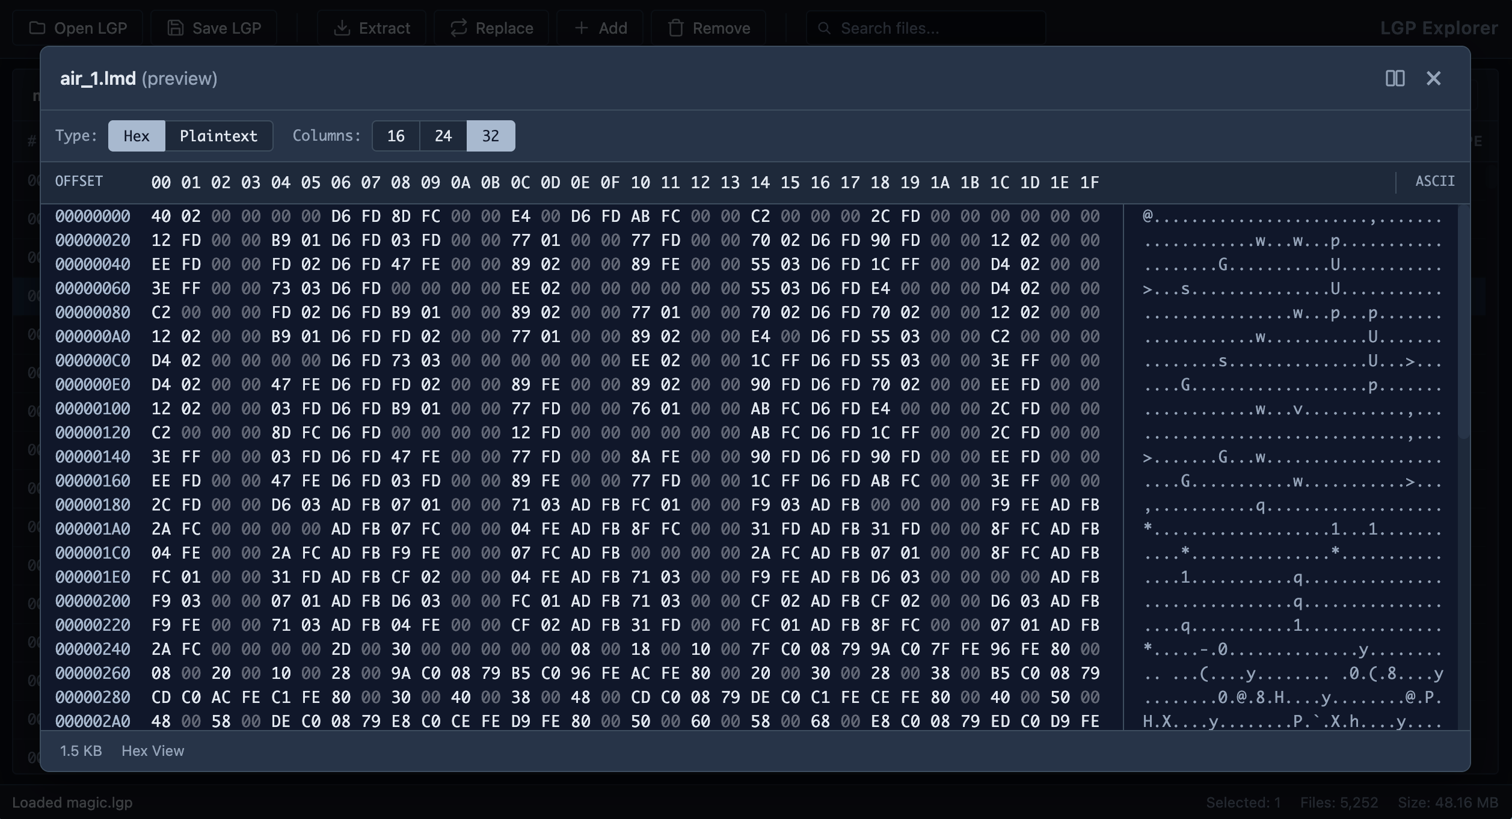This screenshot has height=819, width=1512.
Task: Click the LGP Explorer app title
Action: coord(1439,28)
